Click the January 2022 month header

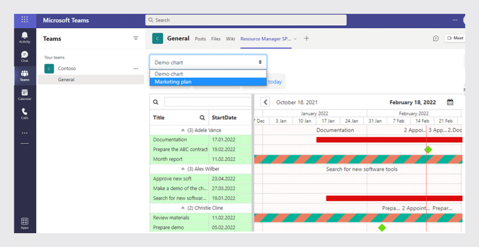pos(315,113)
